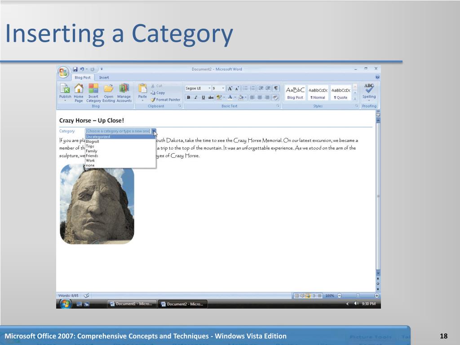
Task: Open the blog Home Page
Action: [78, 92]
